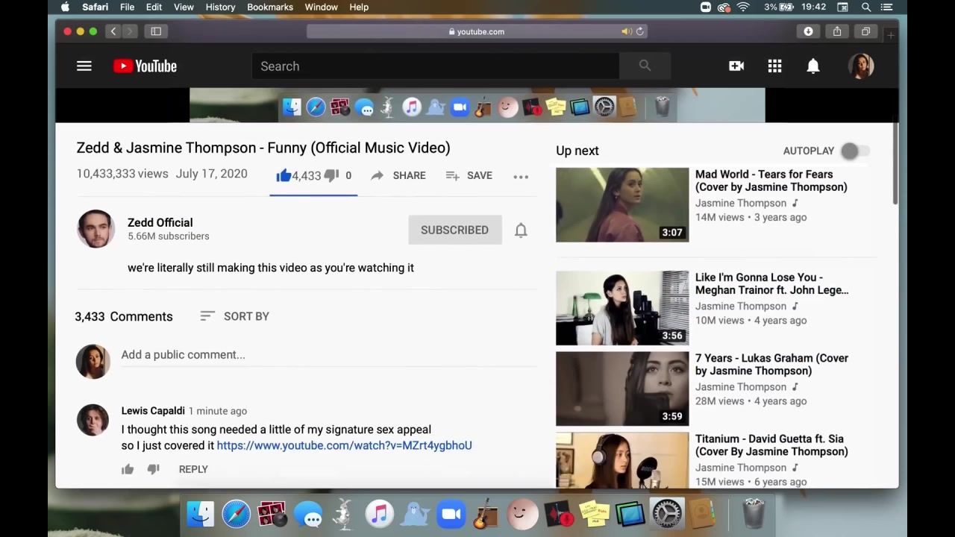Viewport: 955px width, 537px height.
Task: Show Safari downloads
Action: tap(808, 31)
